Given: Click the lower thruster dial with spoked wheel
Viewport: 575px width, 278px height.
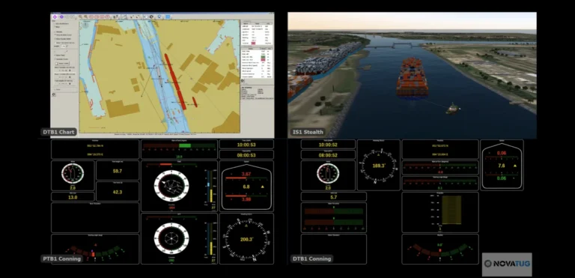Looking at the screenshot, I should [x=171, y=238].
